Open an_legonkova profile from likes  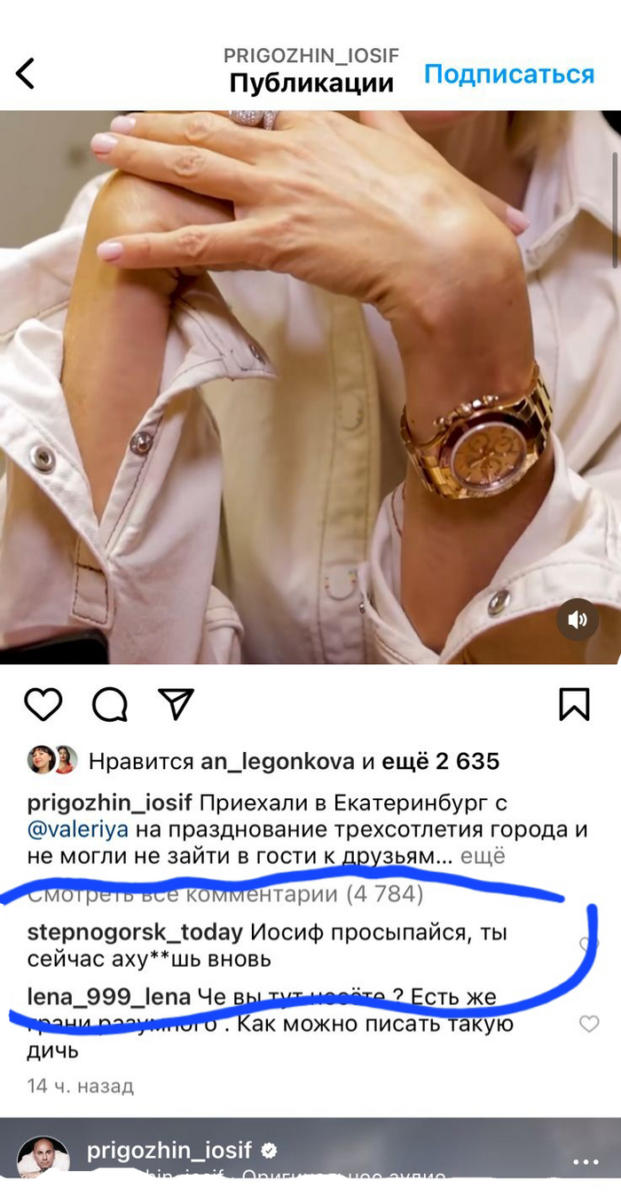click(277, 761)
